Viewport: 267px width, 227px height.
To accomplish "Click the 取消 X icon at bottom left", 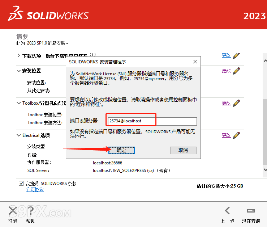I will point(13,211).
